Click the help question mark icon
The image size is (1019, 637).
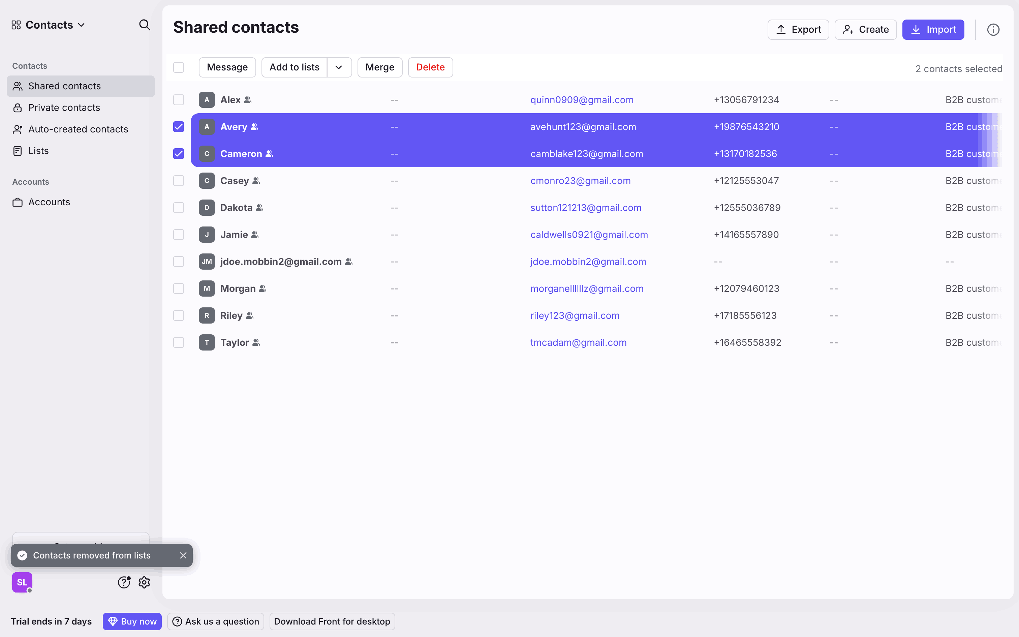[x=124, y=582]
